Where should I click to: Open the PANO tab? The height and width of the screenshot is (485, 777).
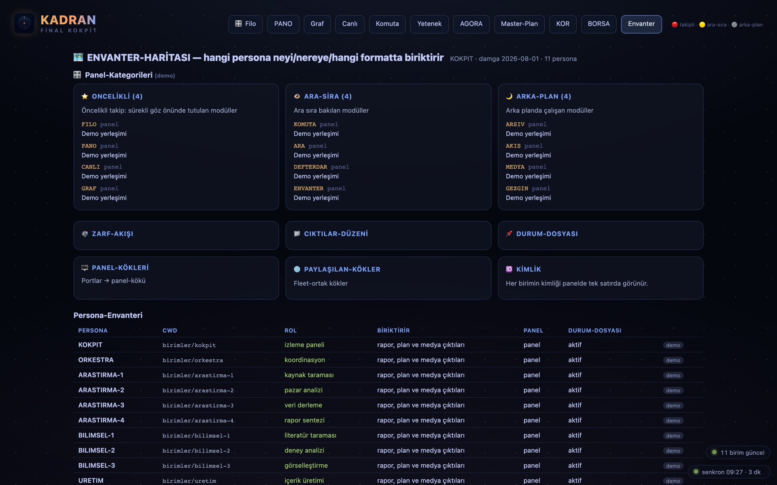283,24
